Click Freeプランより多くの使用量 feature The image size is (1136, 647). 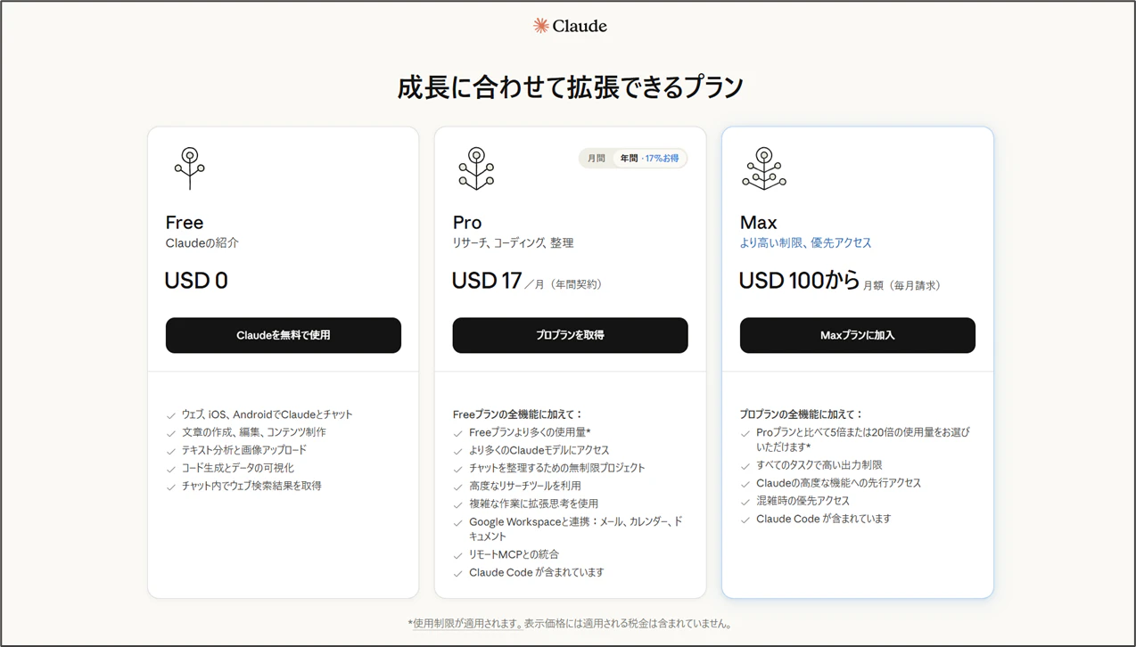pos(530,432)
